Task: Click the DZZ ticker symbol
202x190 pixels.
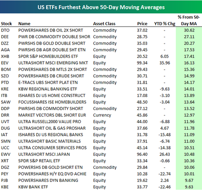Action: [5, 43]
